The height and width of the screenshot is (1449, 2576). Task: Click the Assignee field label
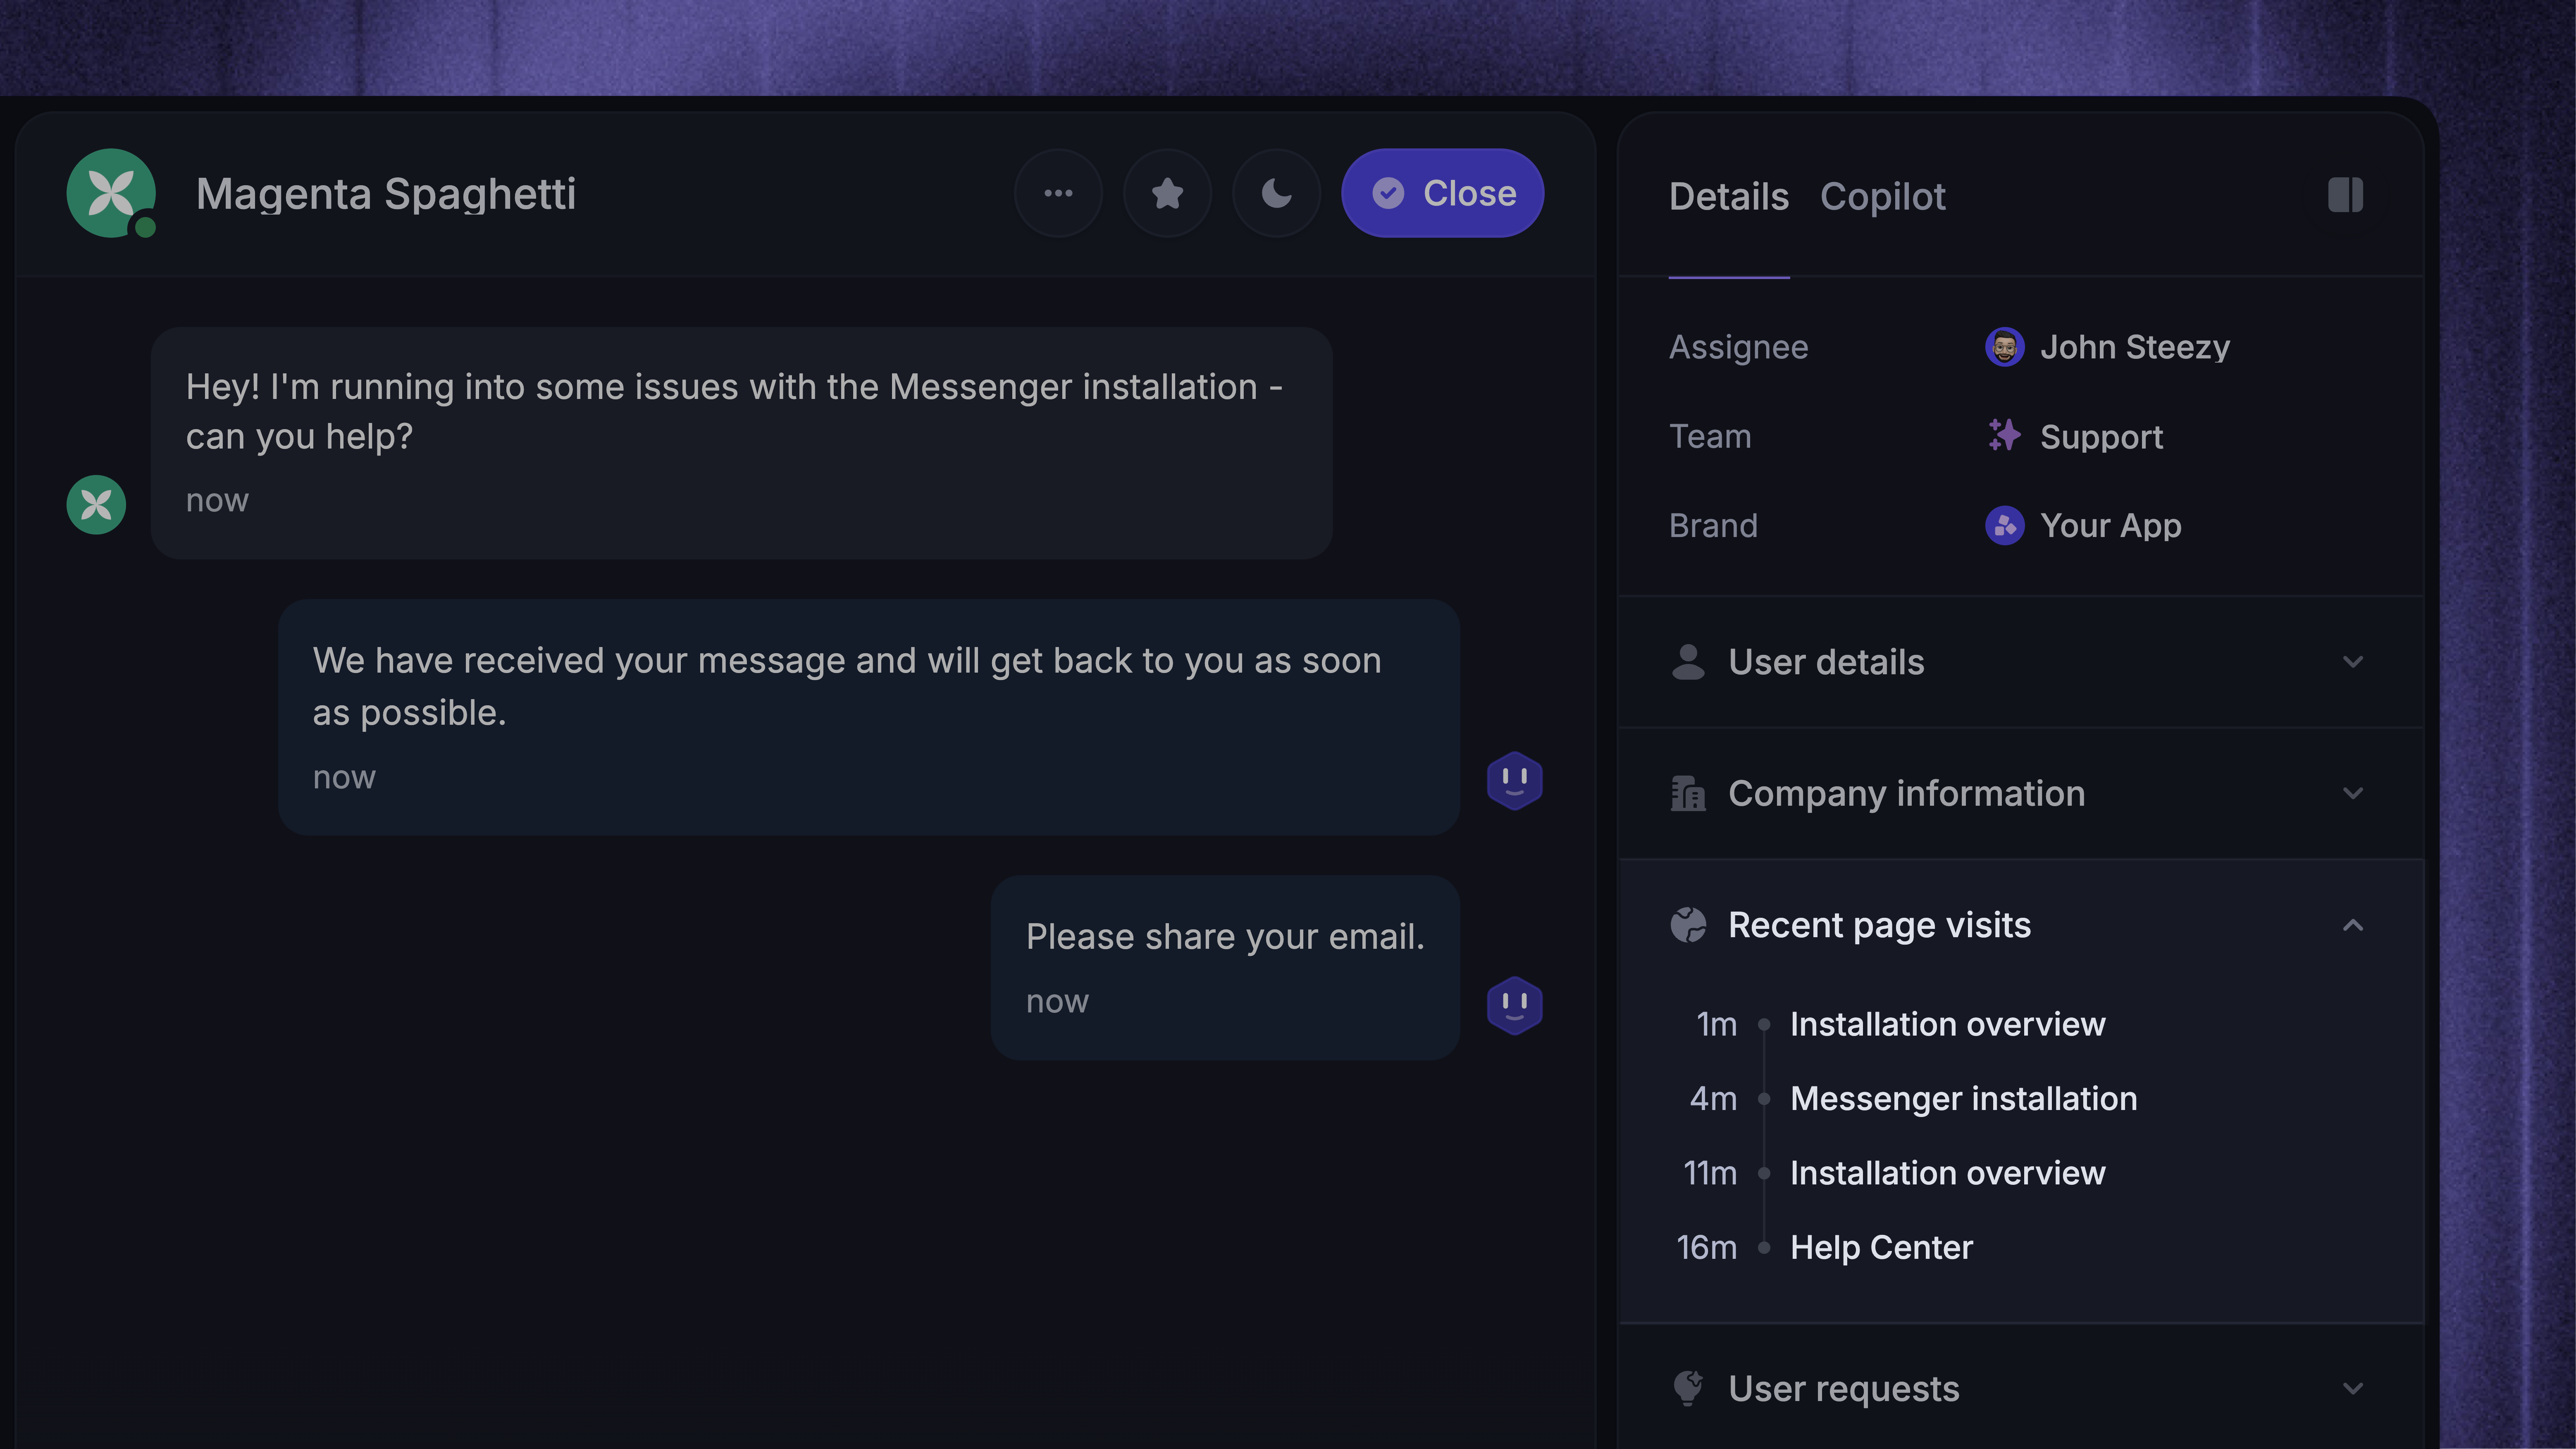pos(1738,347)
